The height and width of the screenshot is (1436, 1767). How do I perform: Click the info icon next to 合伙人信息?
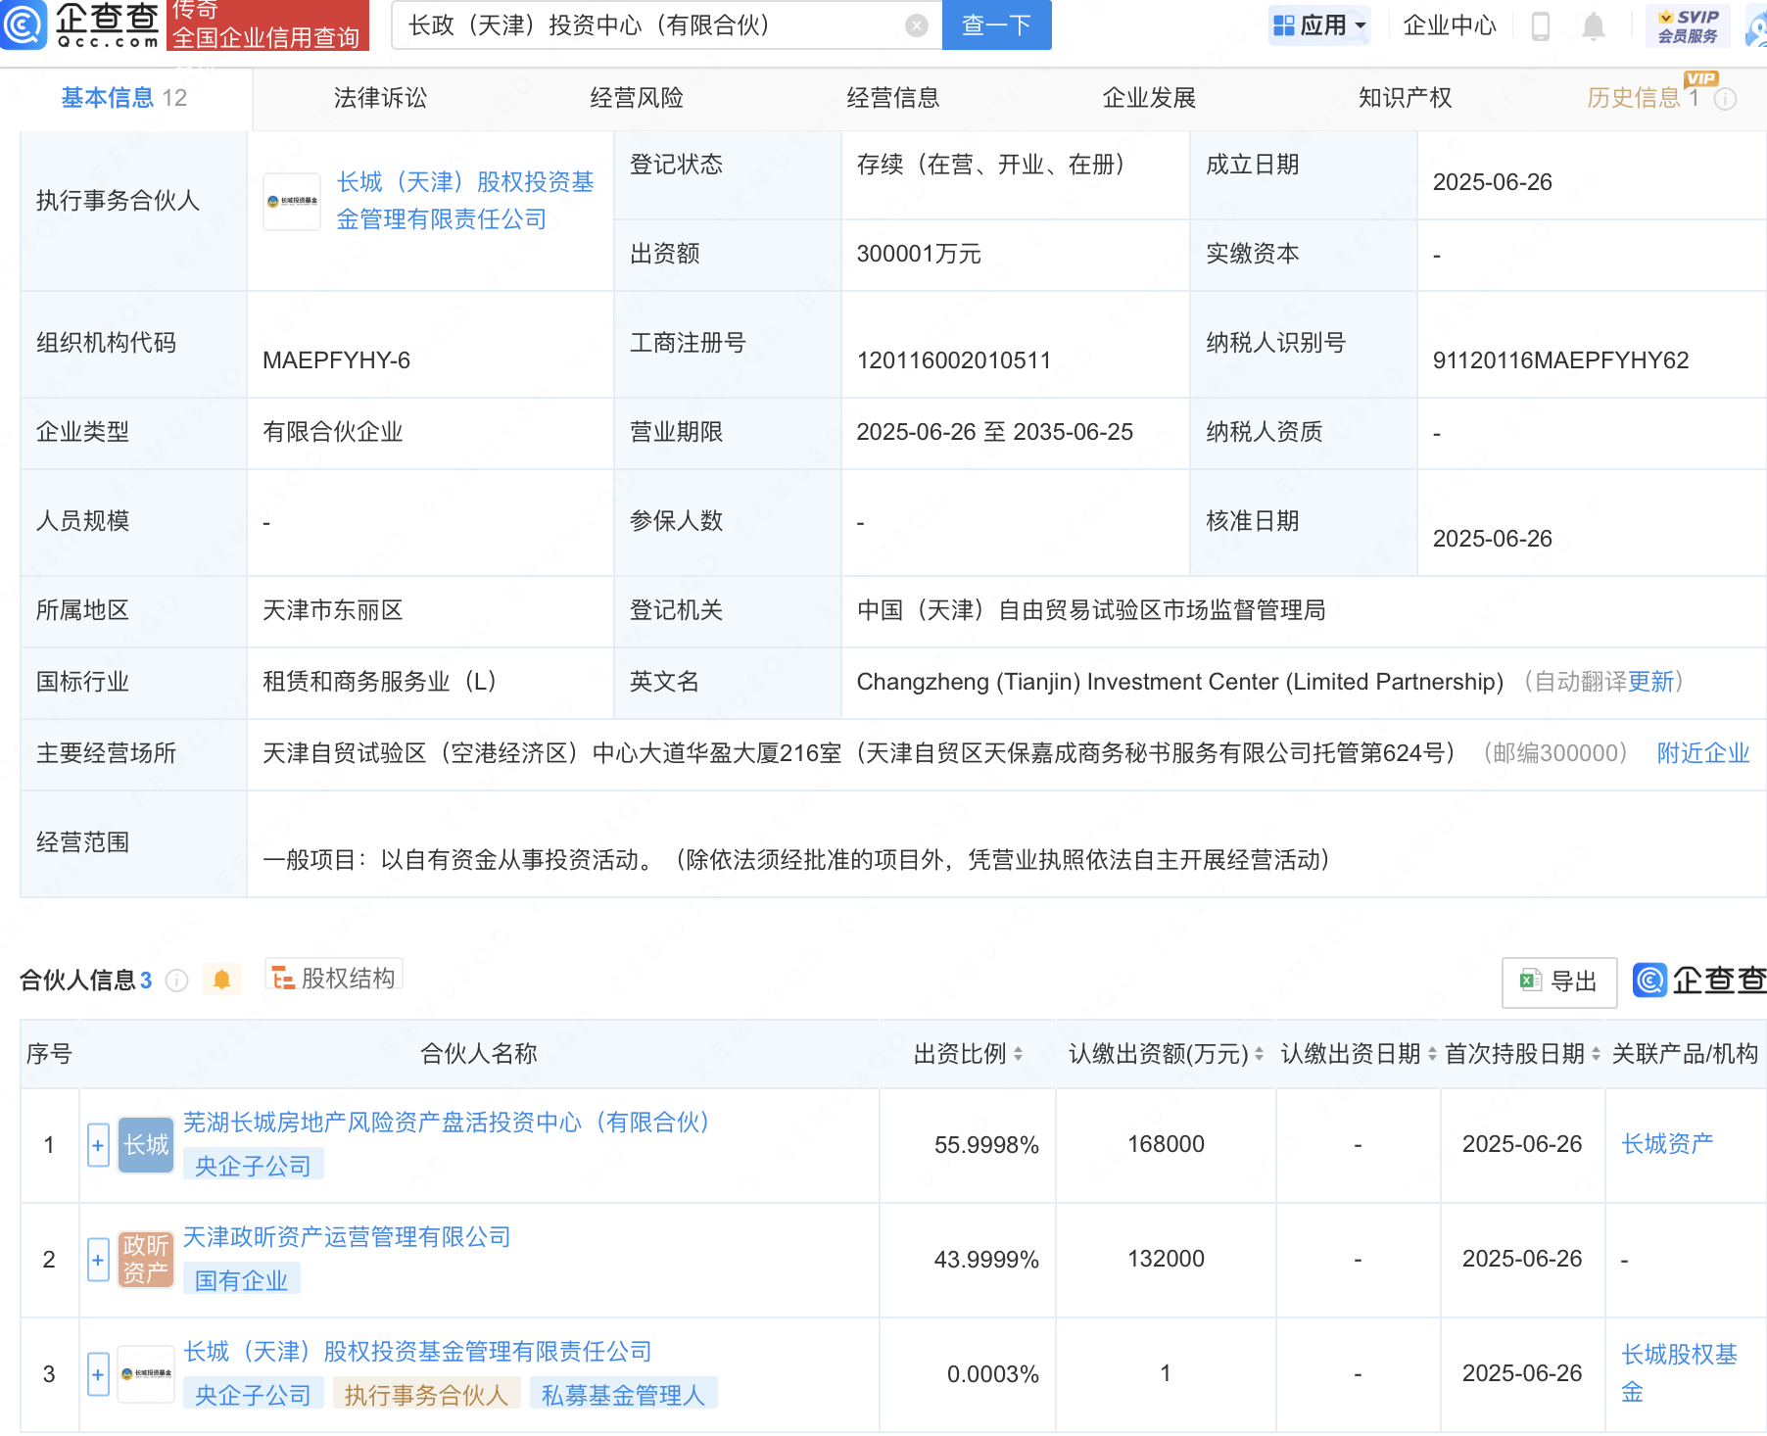pyautogui.click(x=177, y=981)
